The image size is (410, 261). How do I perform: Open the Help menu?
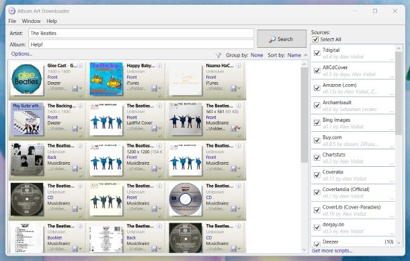coord(52,21)
